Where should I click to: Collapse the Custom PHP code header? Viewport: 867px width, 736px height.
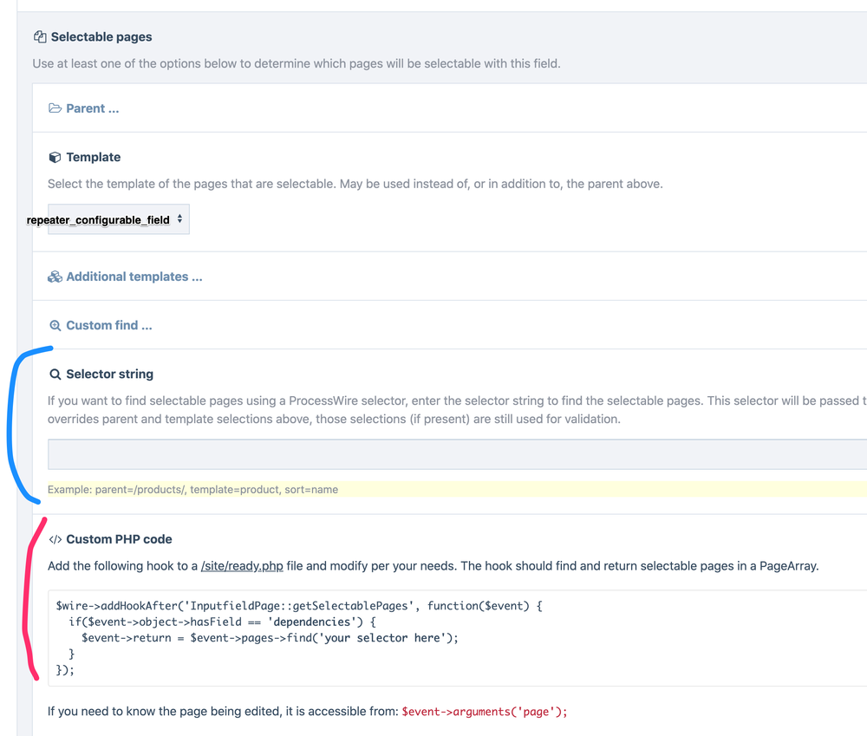[119, 539]
